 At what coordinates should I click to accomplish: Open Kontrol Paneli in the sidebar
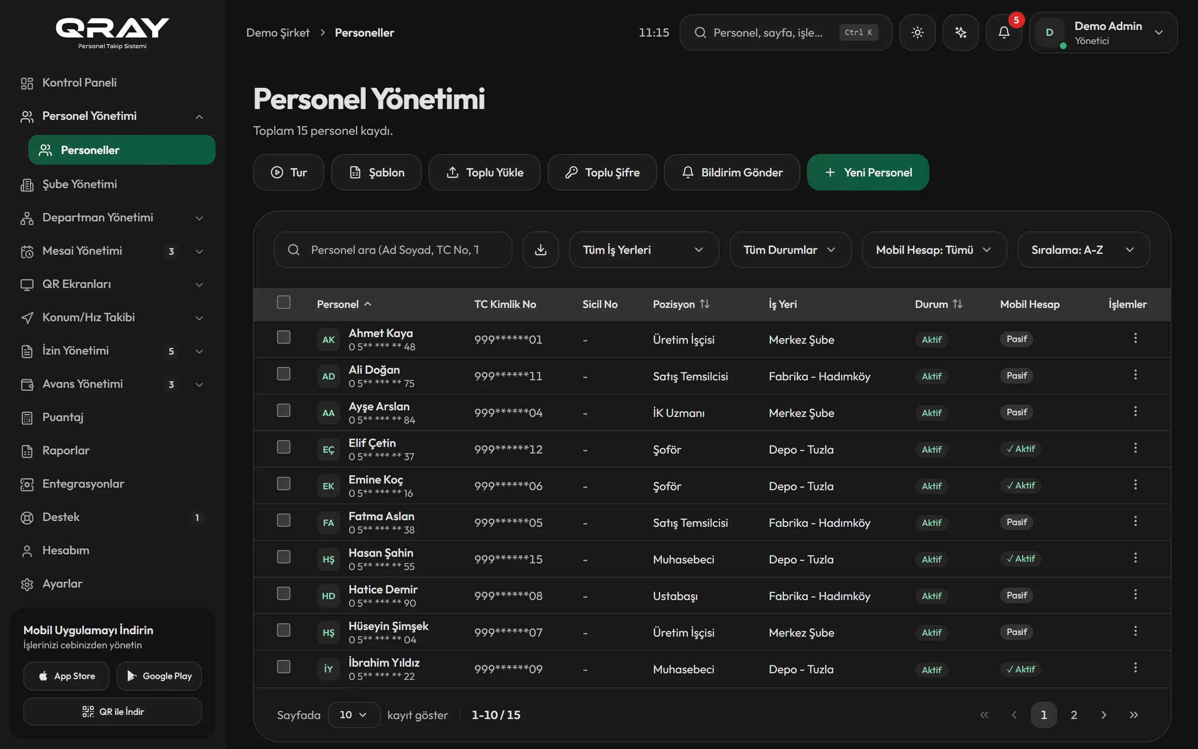coord(113,83)
